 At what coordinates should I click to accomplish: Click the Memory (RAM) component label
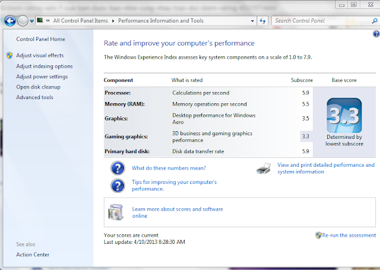[x=125, y=104]
